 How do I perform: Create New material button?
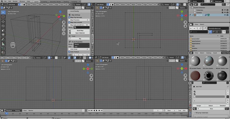(210, 109)
